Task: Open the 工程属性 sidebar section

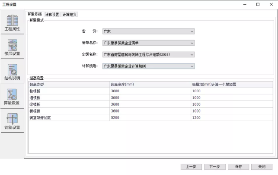Action: point(12,23)
